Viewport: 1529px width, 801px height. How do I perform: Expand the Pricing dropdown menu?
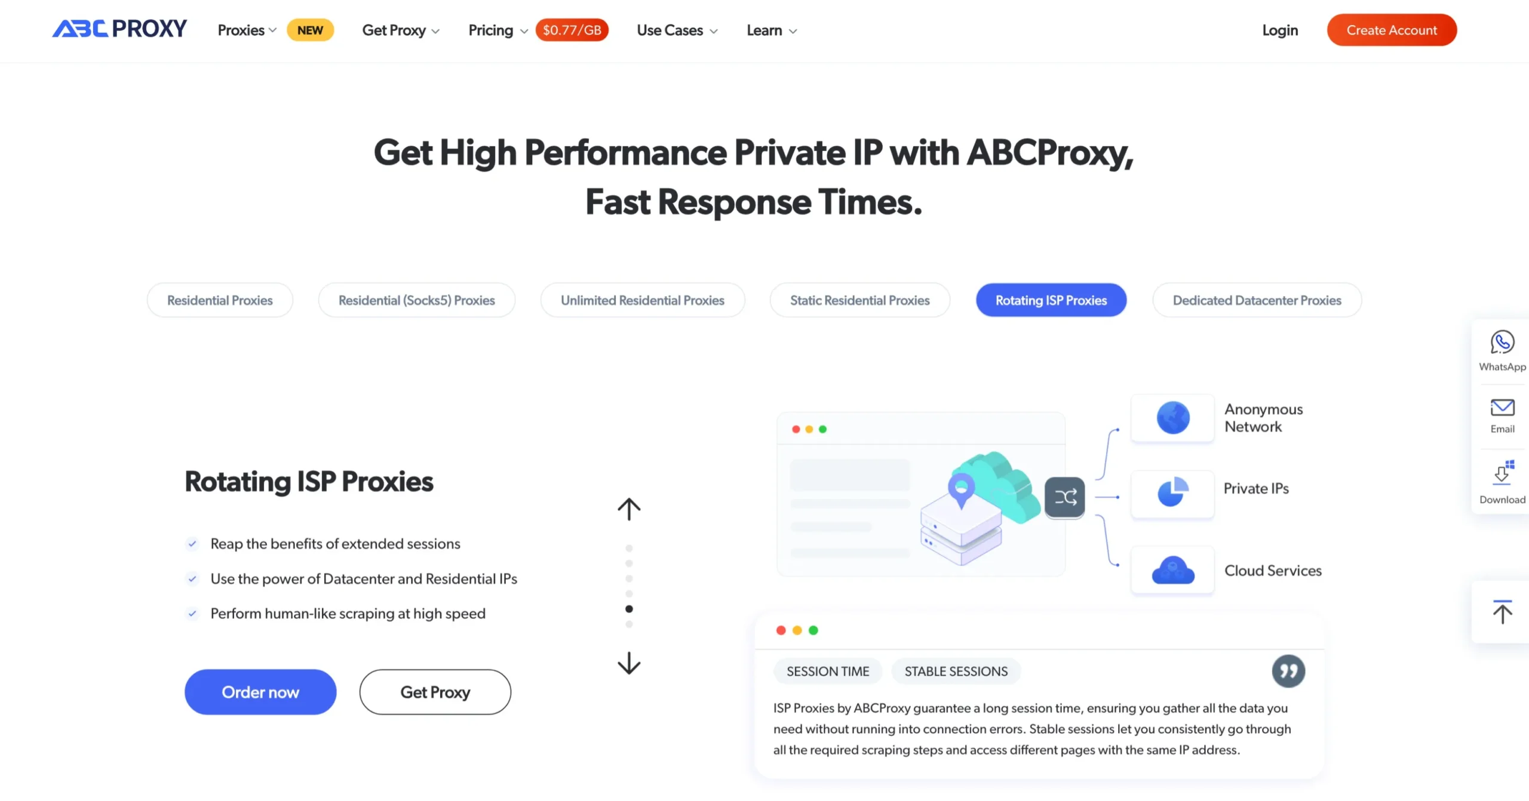[x=496, y=30]
